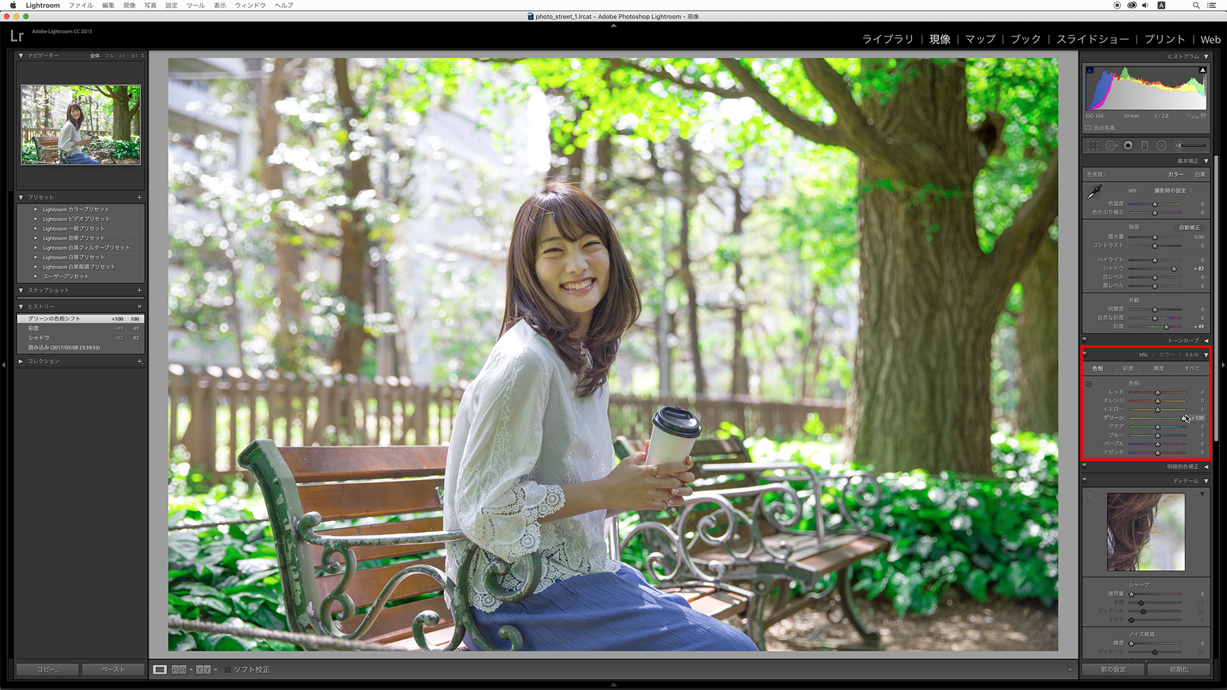Add a new collection with plus icon
This screenshot has width=1227, height=690.
(139, 361)
